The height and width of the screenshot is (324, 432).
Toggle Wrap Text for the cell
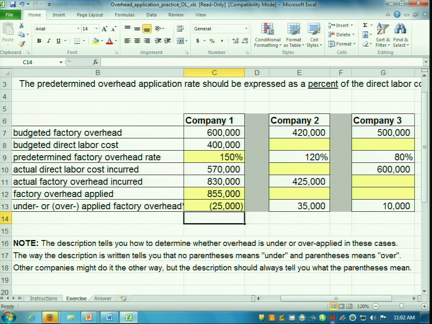[x=180, y=29]
